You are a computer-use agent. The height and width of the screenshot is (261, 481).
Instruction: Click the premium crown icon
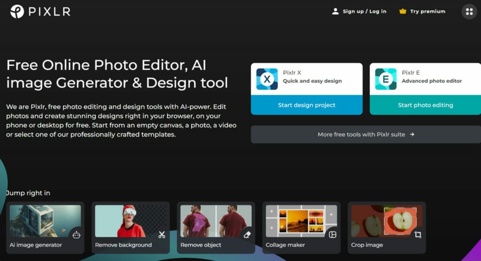click(x=403, y=11)
